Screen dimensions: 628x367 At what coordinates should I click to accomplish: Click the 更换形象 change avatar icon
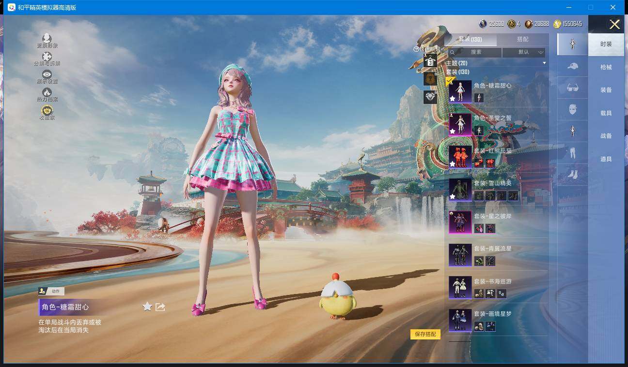pyautogui.click(x=47, y=39)
